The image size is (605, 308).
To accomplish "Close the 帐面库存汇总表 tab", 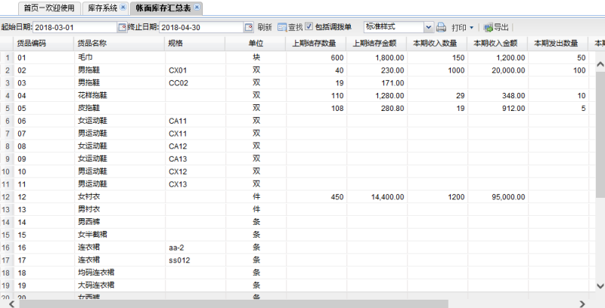I will pyautogui.click(x=197, y=8).
